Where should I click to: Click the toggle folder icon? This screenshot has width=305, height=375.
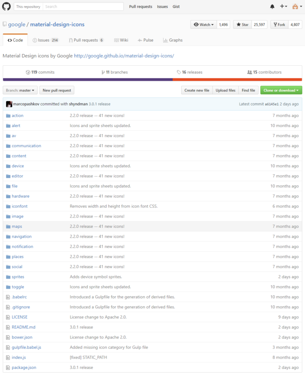[x=8, y=287]
